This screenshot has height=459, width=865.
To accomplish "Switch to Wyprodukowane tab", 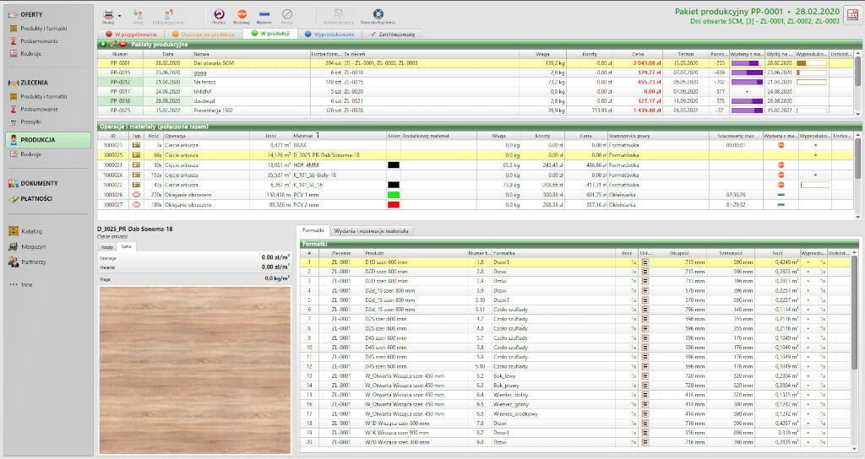I will tap(330, 34).
